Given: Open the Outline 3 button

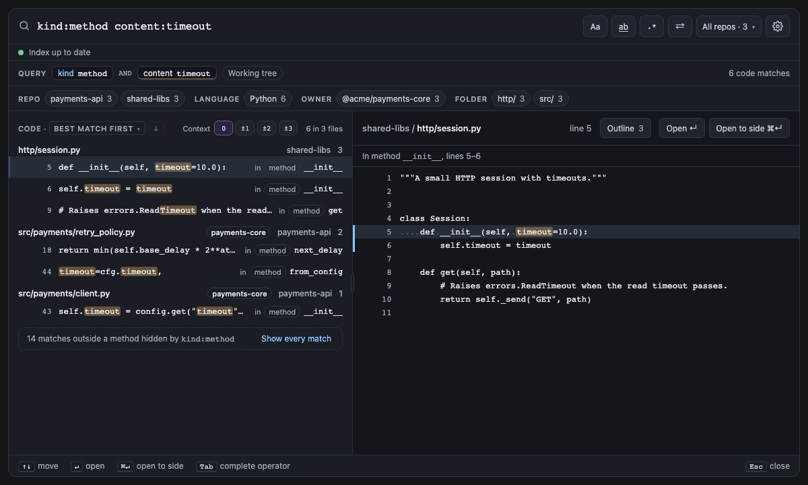Looking at the screenshot, I should point(625,129).
